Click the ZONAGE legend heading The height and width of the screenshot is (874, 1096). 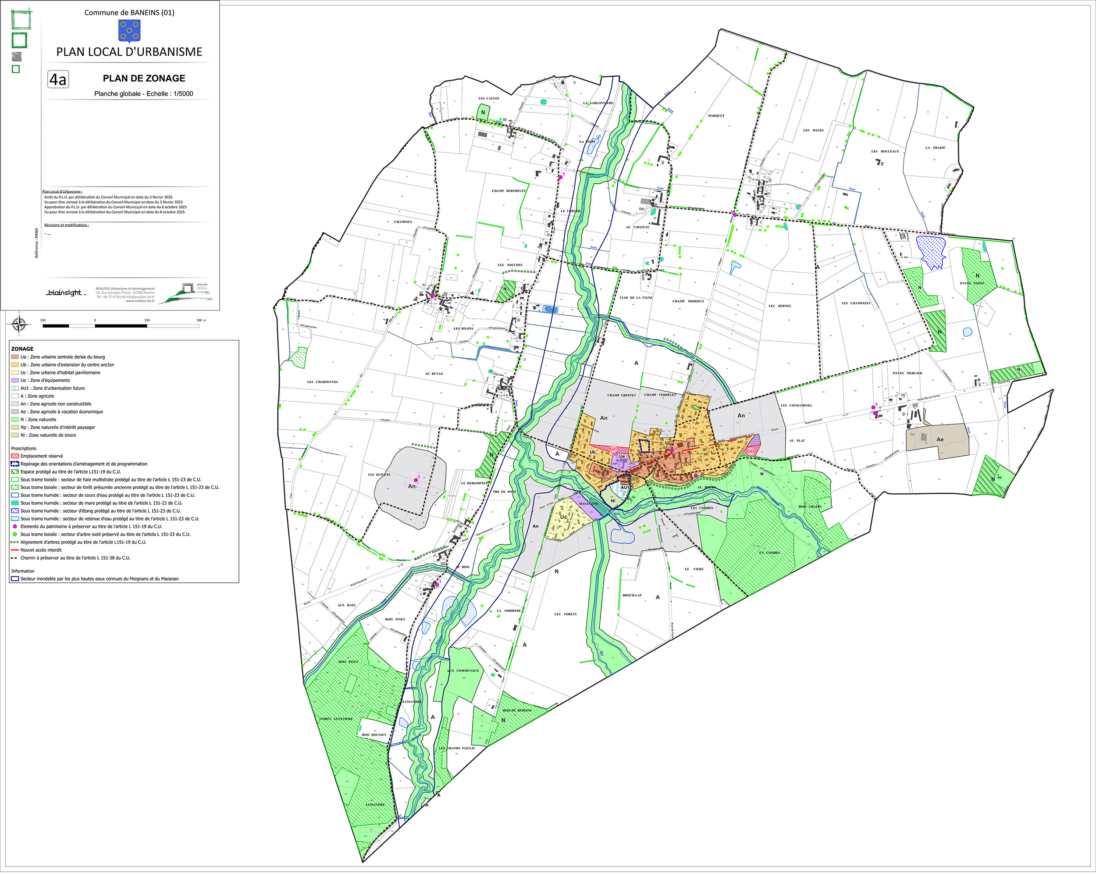click(22, 349)
